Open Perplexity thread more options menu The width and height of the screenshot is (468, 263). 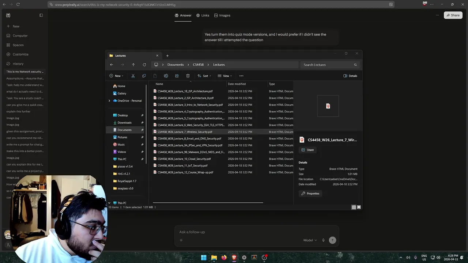click(437, 15)
